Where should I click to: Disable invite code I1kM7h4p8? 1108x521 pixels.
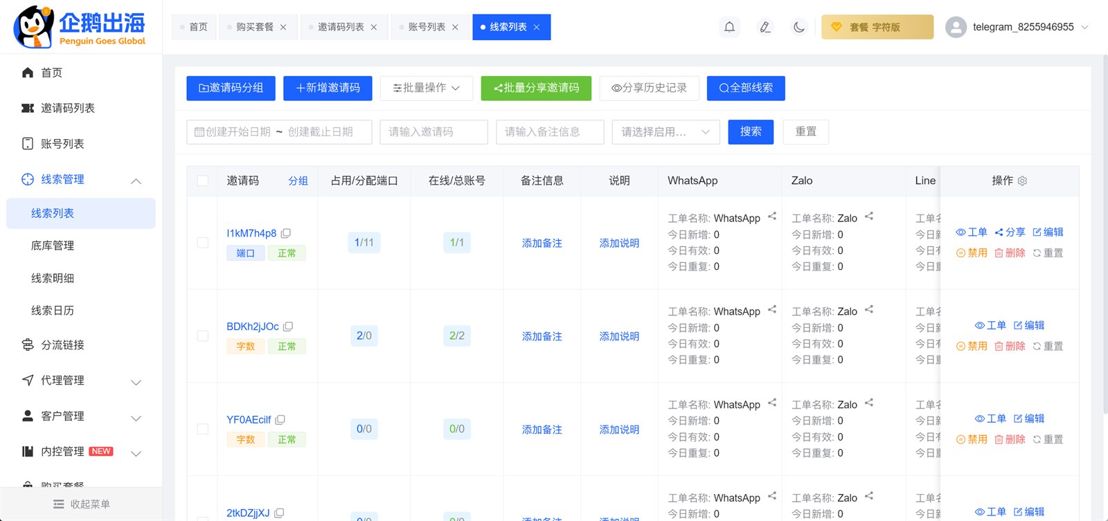pos(972,253)
